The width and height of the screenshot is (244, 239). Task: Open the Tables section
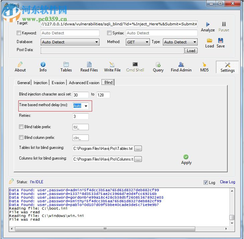[66, 67]
